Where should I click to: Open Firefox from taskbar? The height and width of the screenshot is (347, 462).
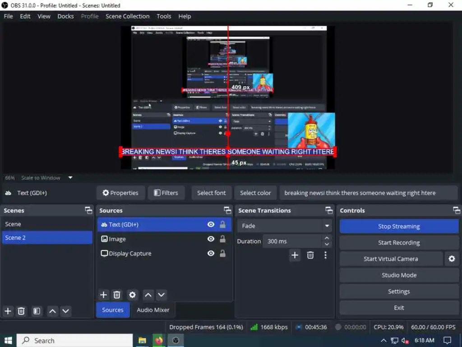click(159, 341)
